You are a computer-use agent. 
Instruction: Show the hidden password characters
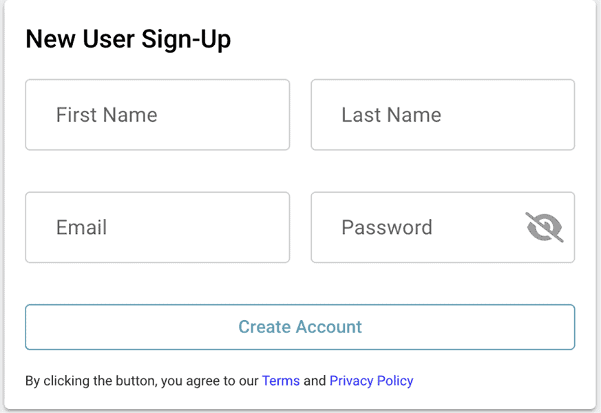(545, 227)
